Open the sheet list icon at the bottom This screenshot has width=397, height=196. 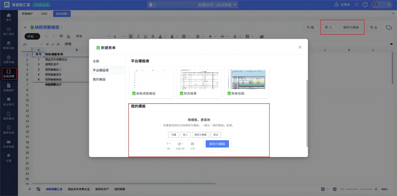coord(39,189)
